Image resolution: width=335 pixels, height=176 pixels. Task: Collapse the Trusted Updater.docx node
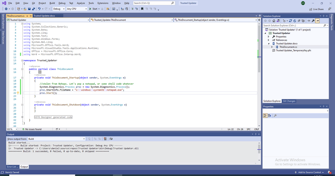pos(269,44)
